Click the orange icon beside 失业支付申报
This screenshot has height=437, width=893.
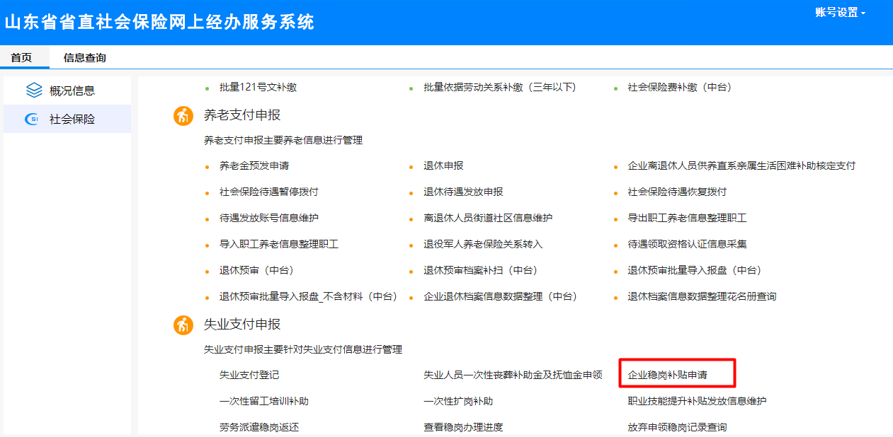point(183,325)
